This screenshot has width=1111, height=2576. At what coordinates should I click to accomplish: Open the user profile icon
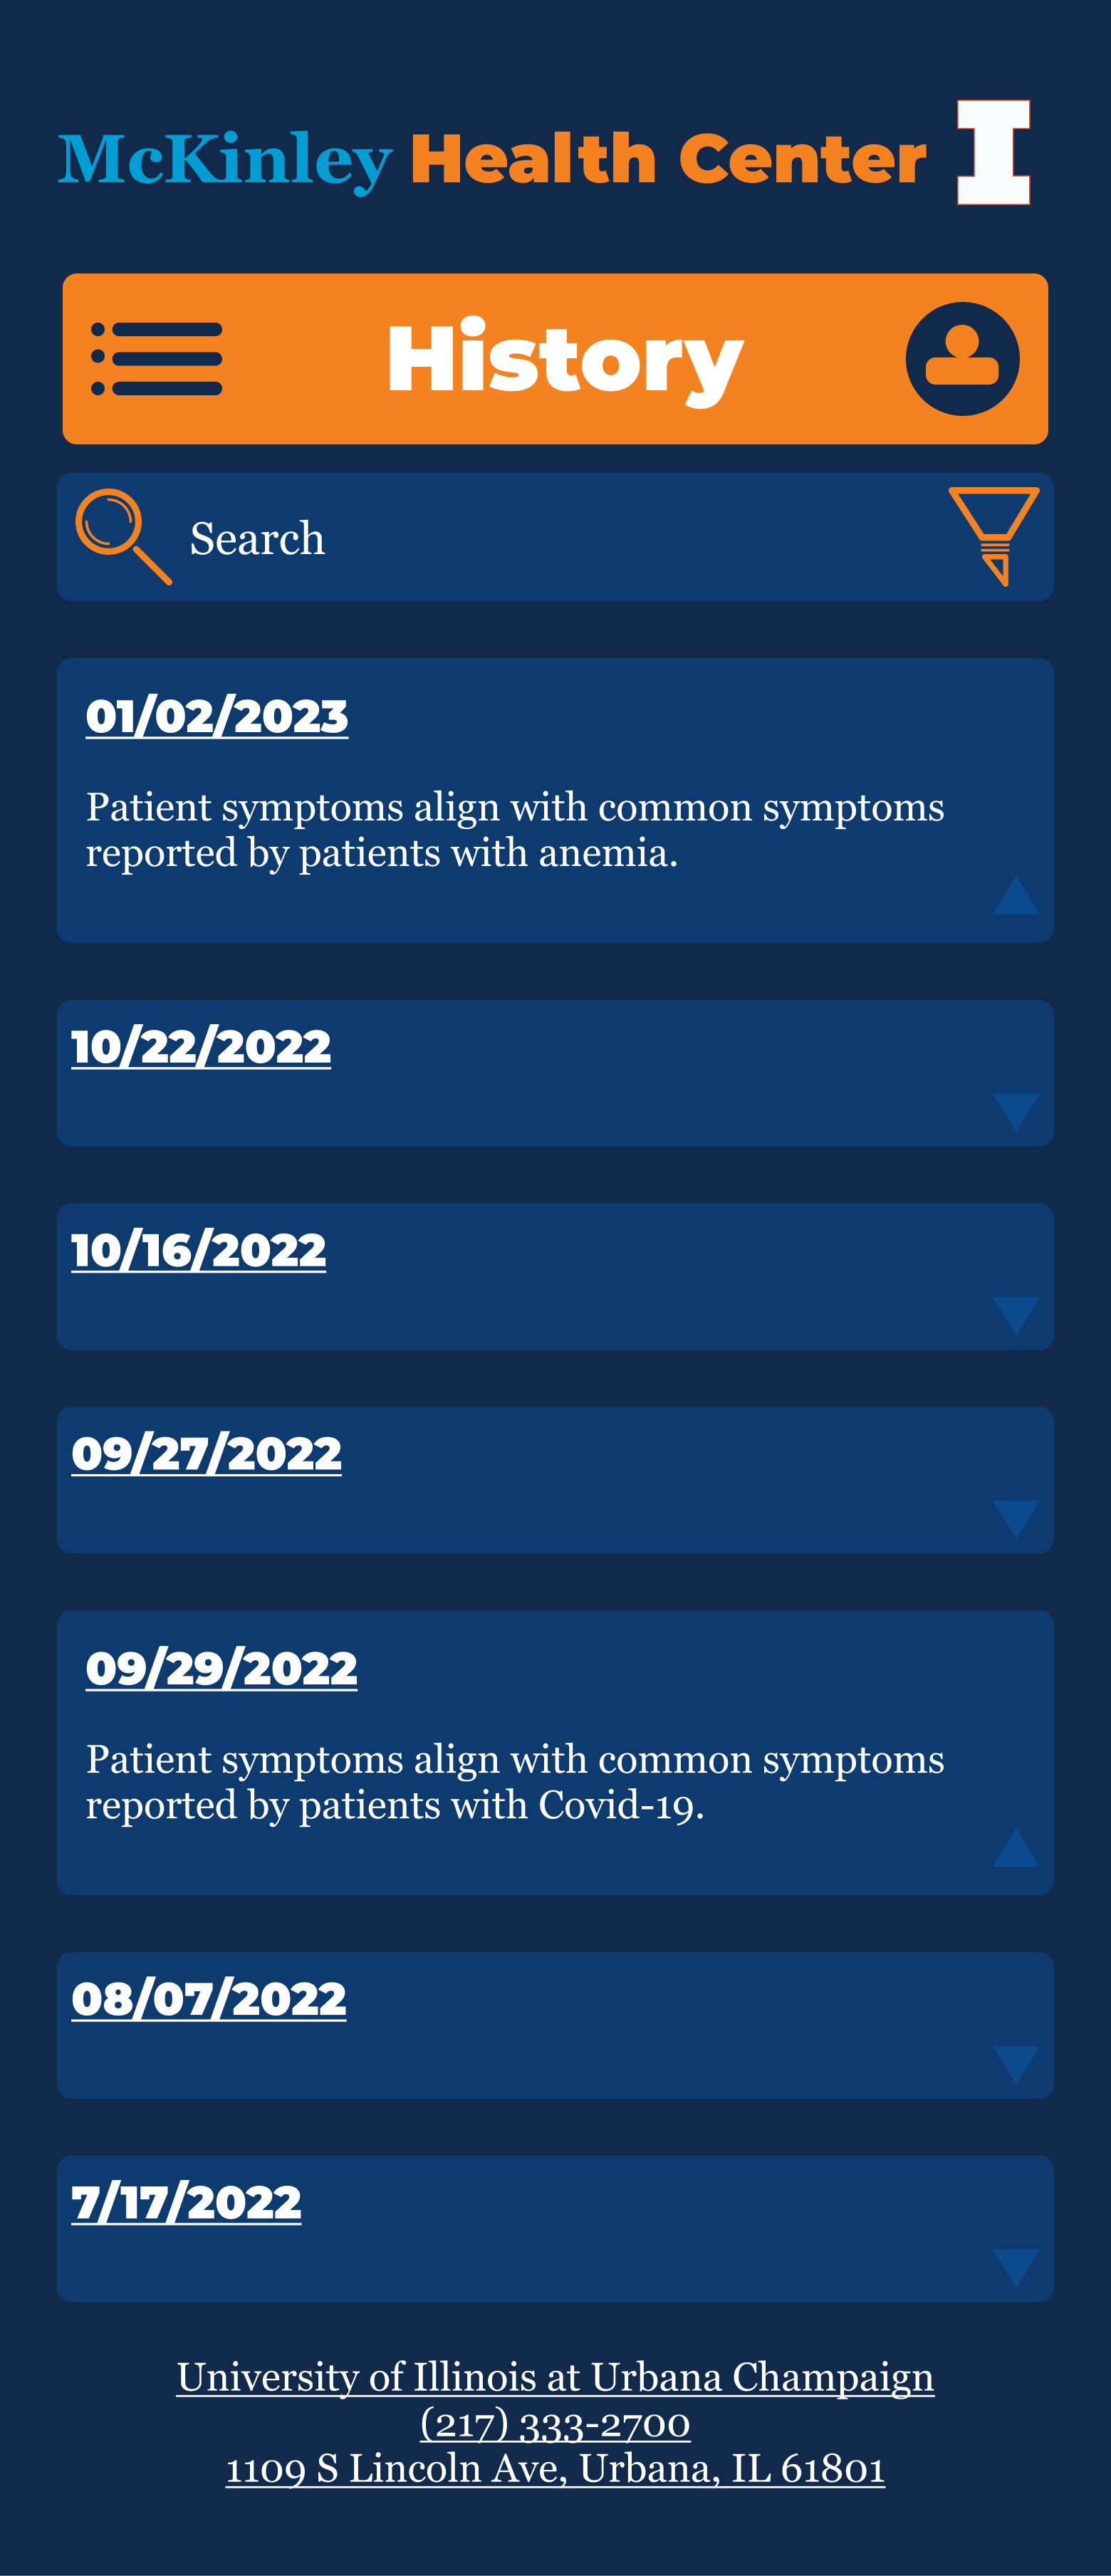pos(962,359)
